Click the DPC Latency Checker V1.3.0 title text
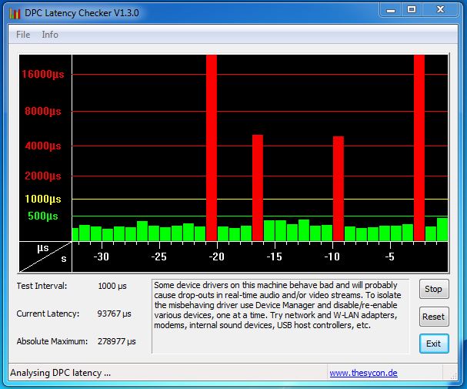 [x=82, y=13]
